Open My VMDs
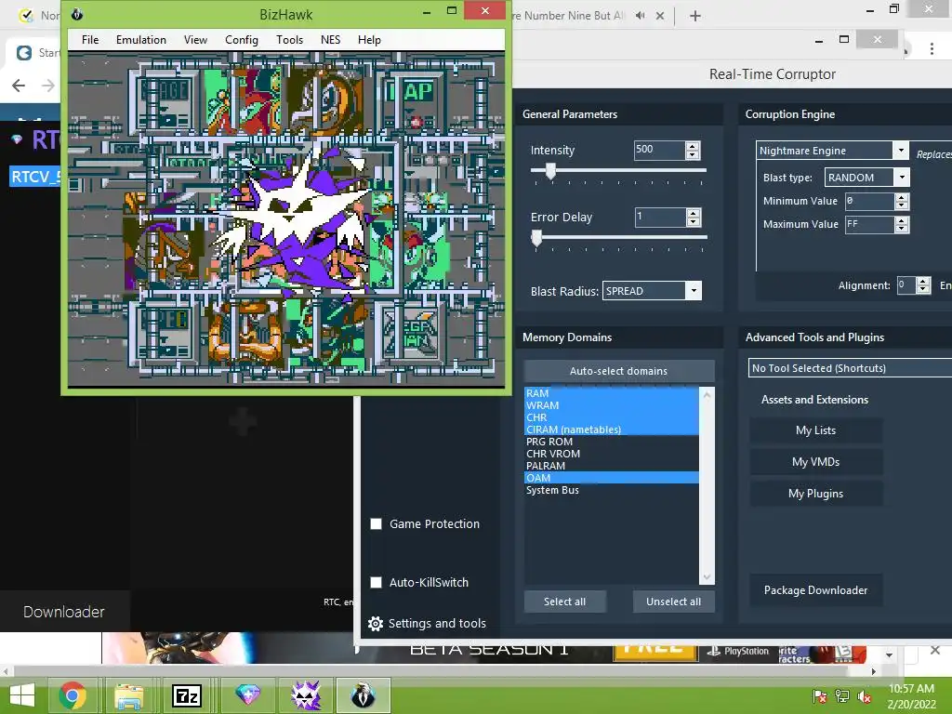Screen dimensions: 952x714 [816, 462]
